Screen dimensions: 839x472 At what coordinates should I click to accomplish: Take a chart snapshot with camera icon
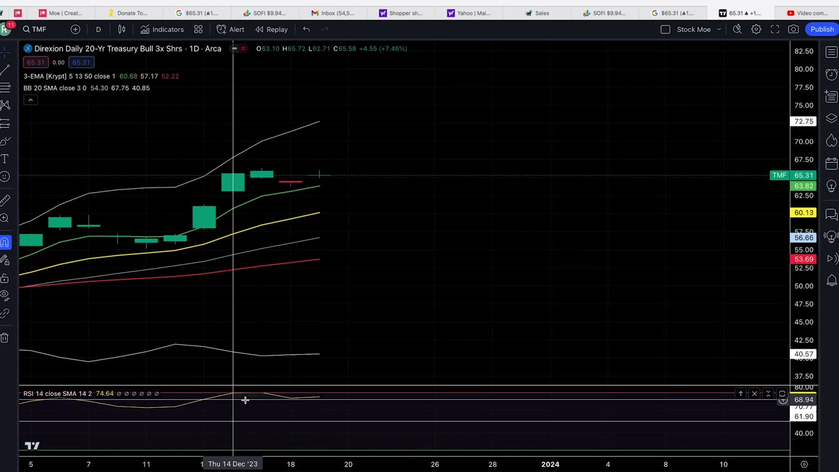(x=793, y=29)
